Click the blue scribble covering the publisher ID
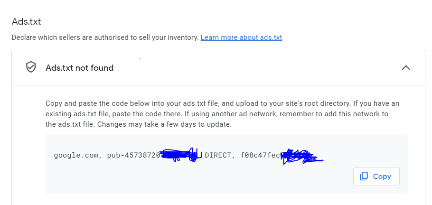The width and height of the screenshot is (432, 205). pos(181,155)
